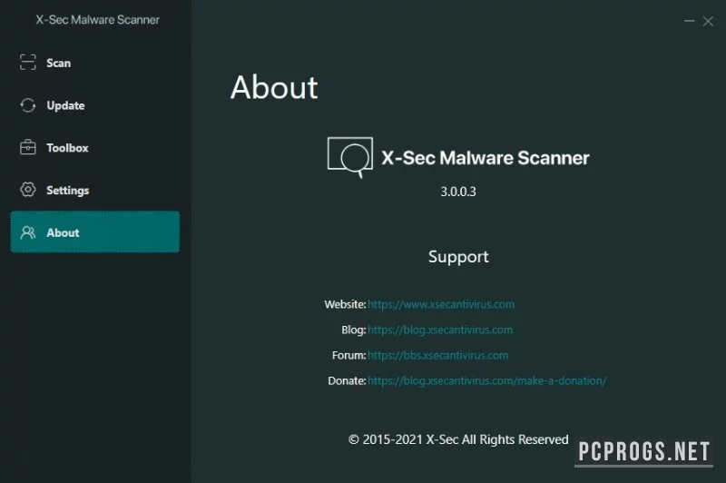Click the About people icon
The height and width of the screenshot is (483, 726).
pyautogui.click(x=28, y=232)
